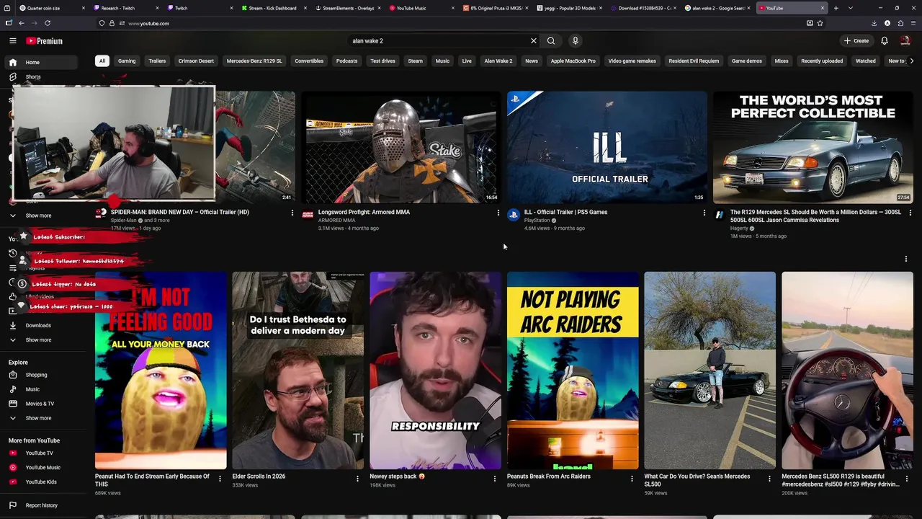The height and width of the screenshot is (519, 922).
Task: Select the Recently uploaded chip
Action: [822, 61]
